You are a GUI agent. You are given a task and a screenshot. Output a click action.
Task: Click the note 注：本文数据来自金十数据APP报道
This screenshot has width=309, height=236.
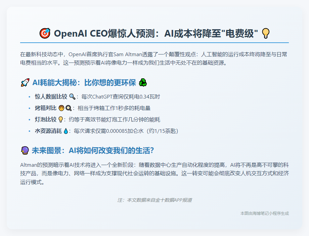click(x=154, y=200)
